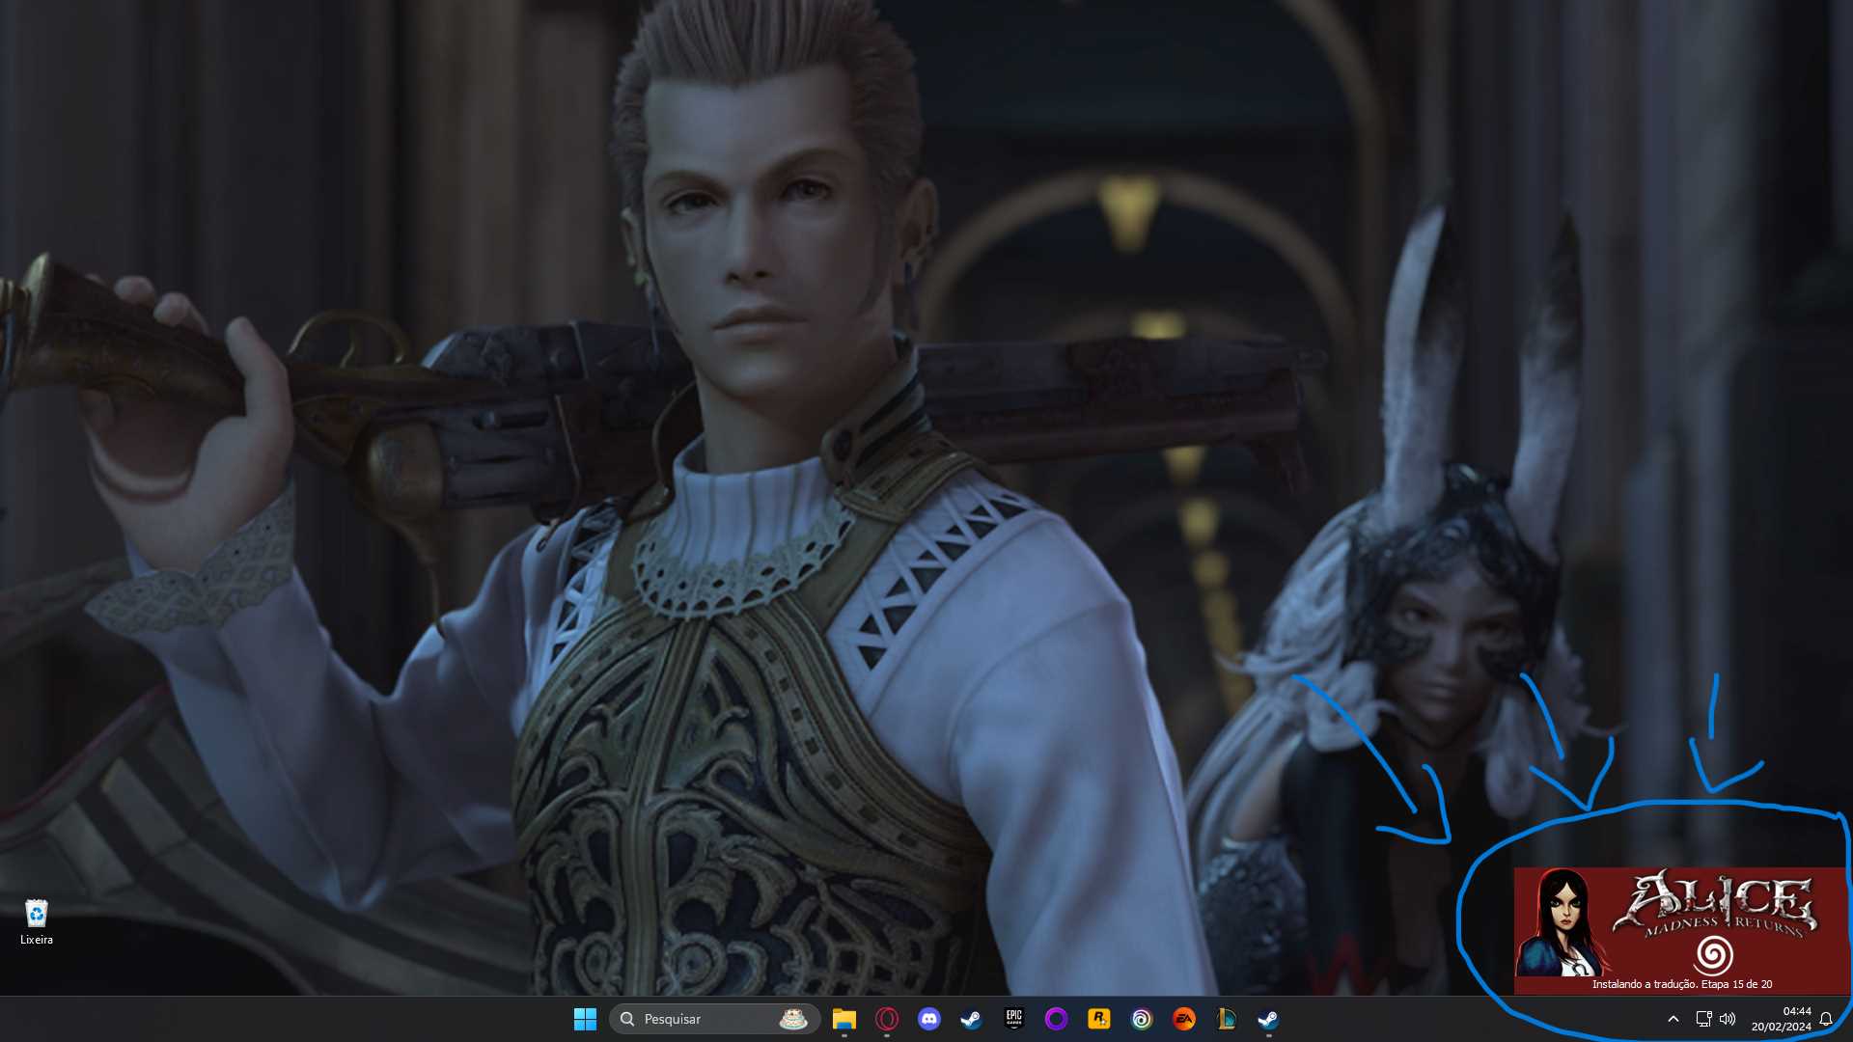Open the notification center bell
This screenshot has width=1853, height=1042.
click(x=1826, y=1019)
